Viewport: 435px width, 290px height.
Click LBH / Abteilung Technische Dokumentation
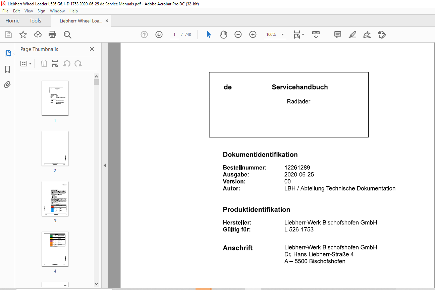pyautogui.click(x=340, y=189)
